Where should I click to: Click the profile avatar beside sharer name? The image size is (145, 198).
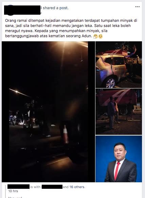[x=10, y=10]
